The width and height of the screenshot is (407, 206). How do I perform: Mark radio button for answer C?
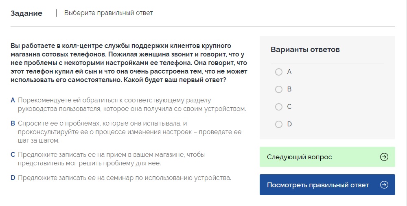(279, 107)
